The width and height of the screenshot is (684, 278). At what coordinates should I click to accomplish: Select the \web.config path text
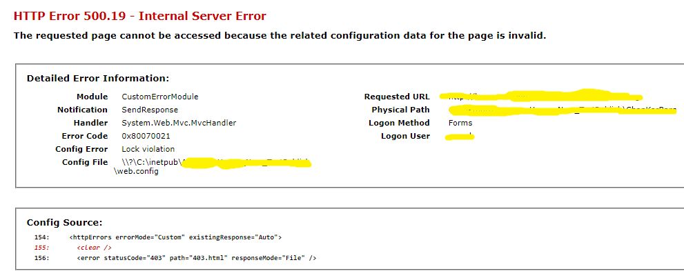(x=136, y=172)
